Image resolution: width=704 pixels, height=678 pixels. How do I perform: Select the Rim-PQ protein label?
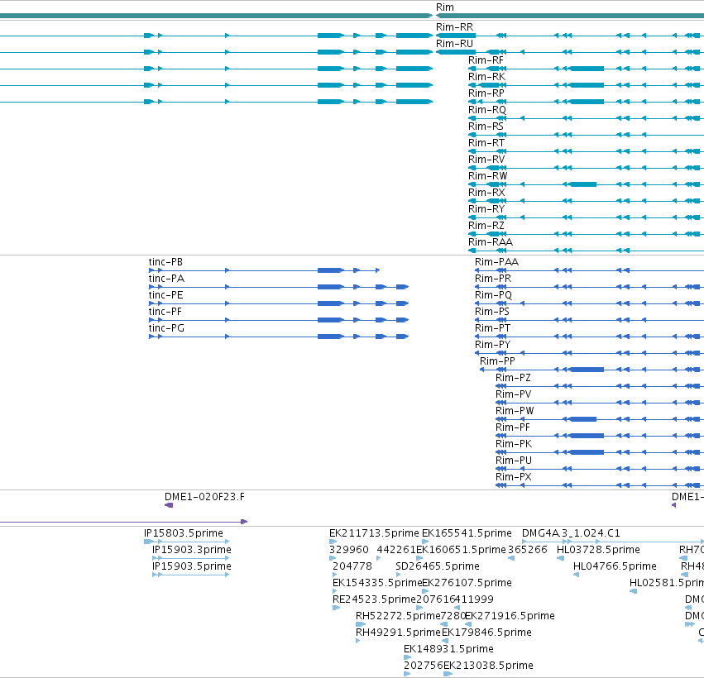(493, 295)
